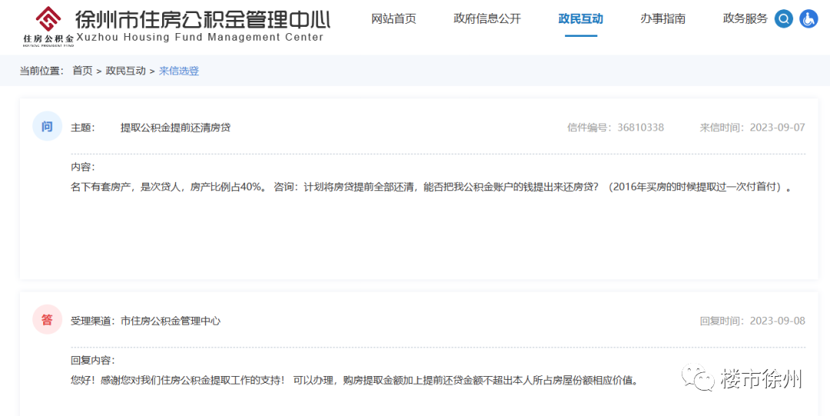The image size is (830, 416).
Task: Select the 政民互动 navigation tab
Action: coord(581,19)
